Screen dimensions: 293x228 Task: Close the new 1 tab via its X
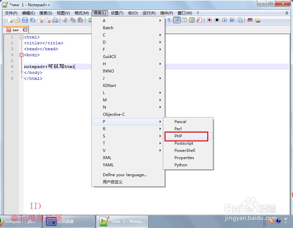[x=25, y=30]
